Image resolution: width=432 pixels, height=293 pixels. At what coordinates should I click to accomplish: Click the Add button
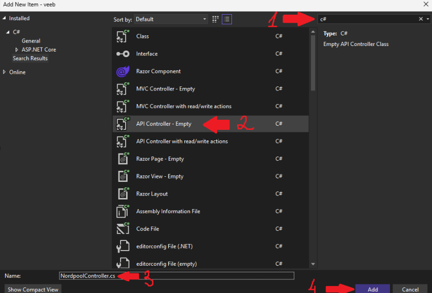click(372, 289)
